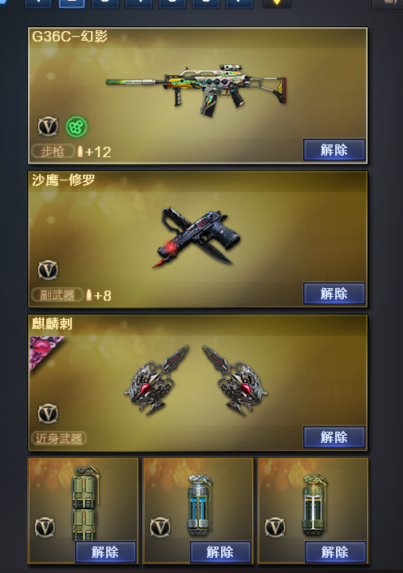Click the VIP badge on the blue grenade slot

click(160, 528)
